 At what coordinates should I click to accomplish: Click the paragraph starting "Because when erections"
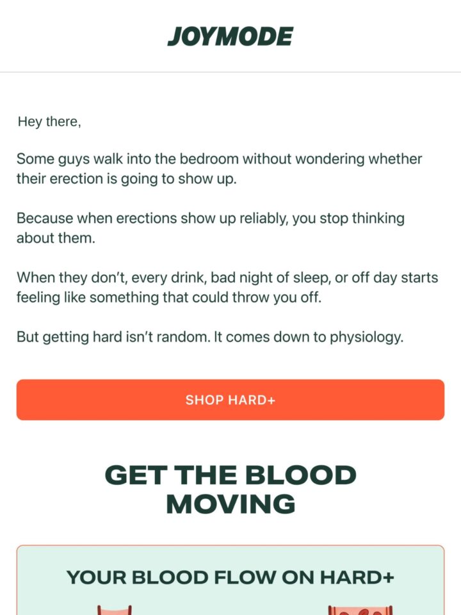click(x=211, y=228)
